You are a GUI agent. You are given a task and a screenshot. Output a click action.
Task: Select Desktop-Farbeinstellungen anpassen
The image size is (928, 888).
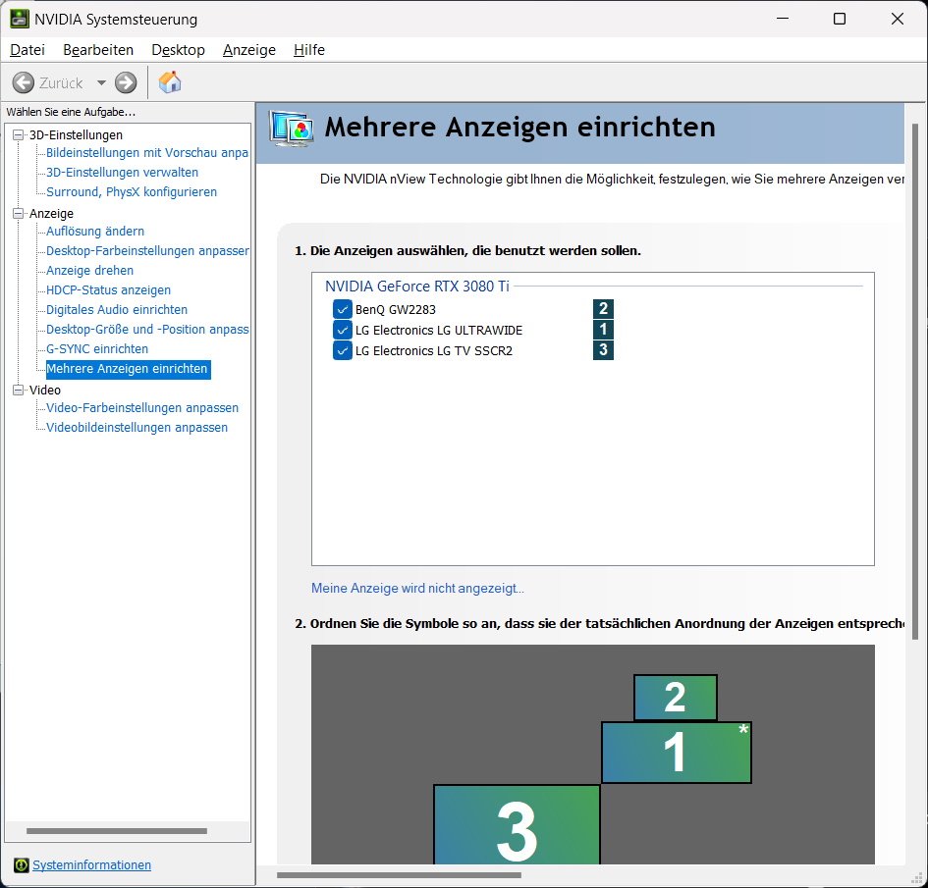point(147,250)
